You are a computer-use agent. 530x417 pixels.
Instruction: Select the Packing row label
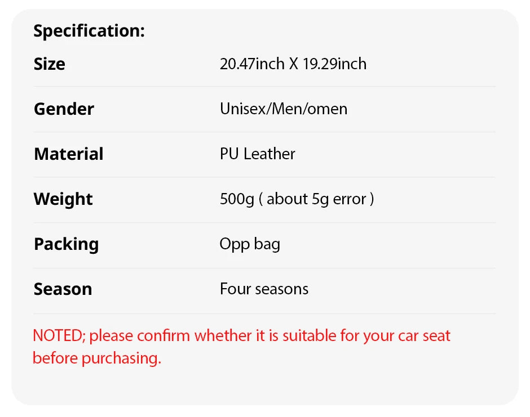tap(66, 244)
